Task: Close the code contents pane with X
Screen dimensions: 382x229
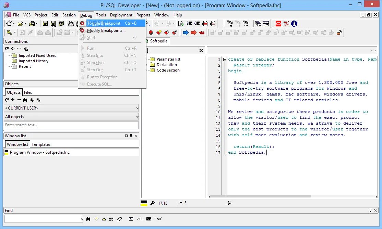Action: (x=201, y=51)
